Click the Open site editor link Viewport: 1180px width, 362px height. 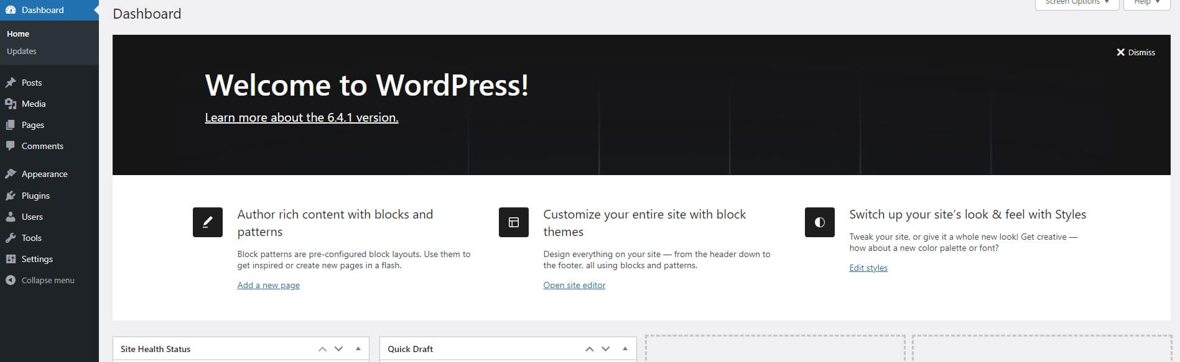click(x=574, y=285)
